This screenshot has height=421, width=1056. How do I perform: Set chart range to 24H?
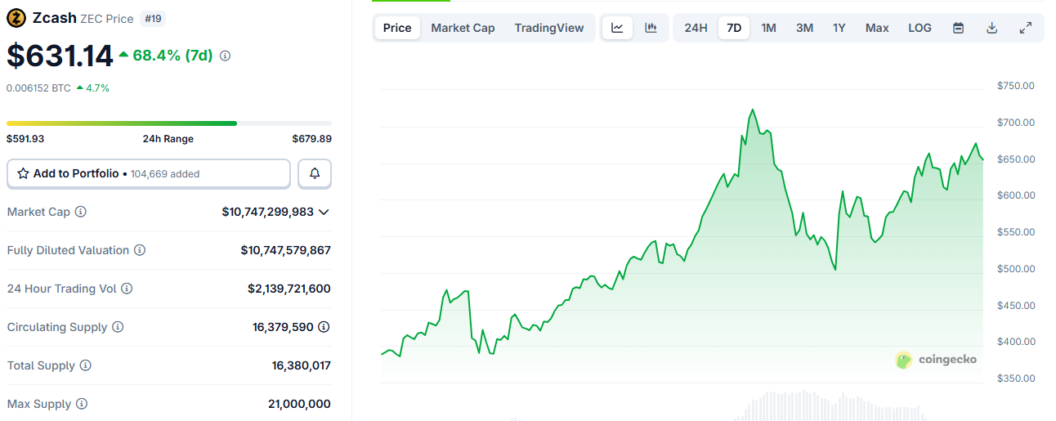click(x=696, y=28)
